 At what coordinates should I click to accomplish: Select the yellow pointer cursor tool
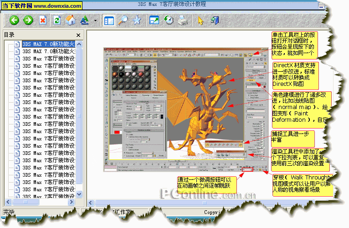pos(200,20)
